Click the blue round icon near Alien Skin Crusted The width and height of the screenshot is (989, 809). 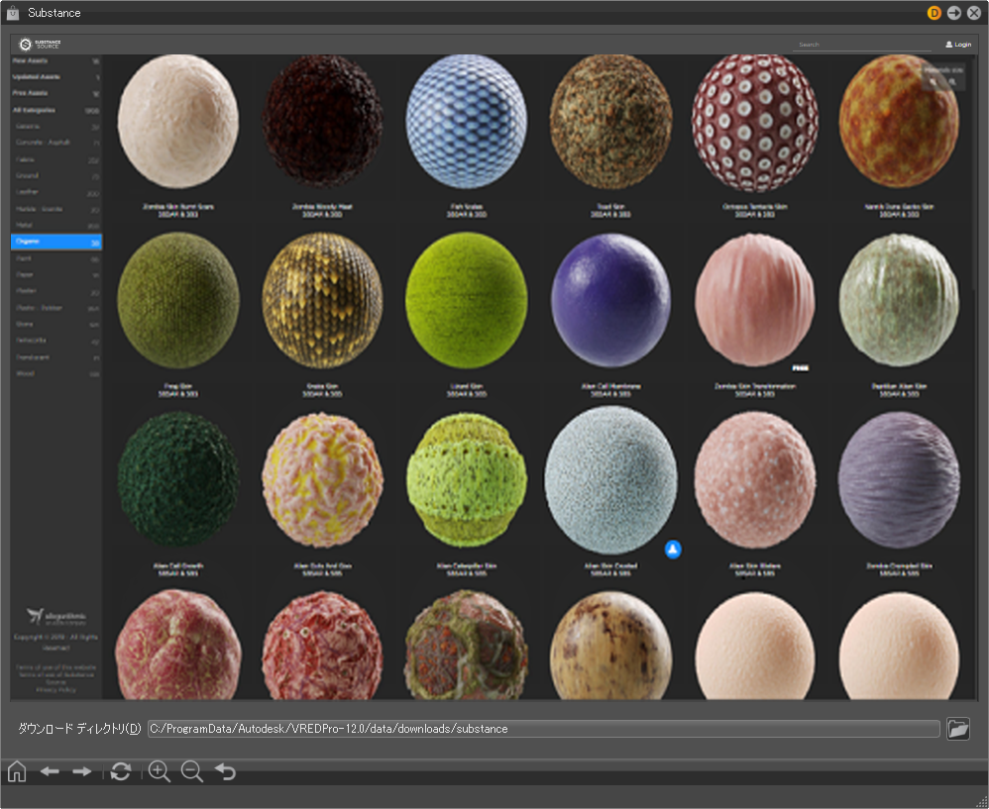click(x=673, y=550)
